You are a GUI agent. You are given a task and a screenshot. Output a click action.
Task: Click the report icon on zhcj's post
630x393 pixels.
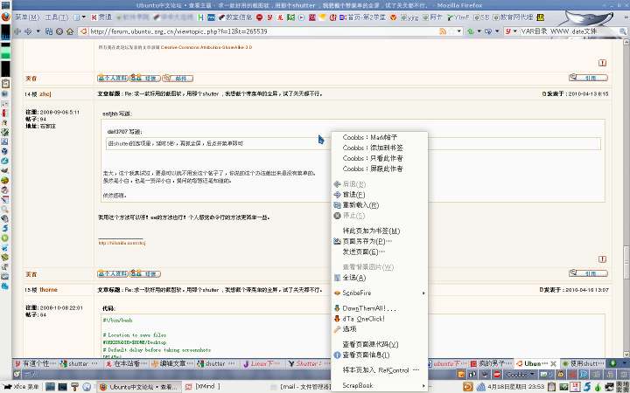click(602, 259)
